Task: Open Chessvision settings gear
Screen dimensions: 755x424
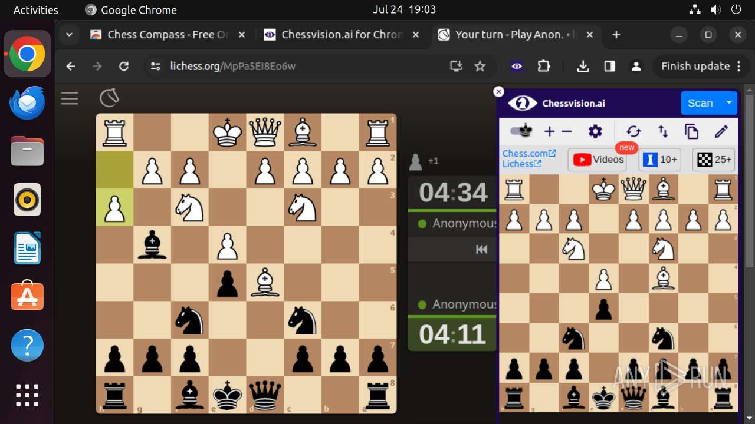Action: coord(595,131)
